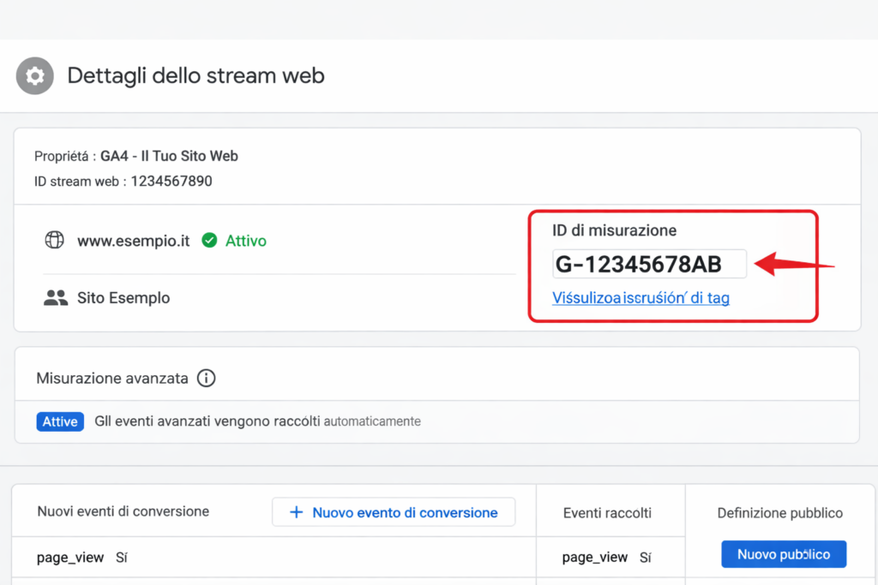
Task: Click the Definizione pubblico header
Action: tap(780, 513)
